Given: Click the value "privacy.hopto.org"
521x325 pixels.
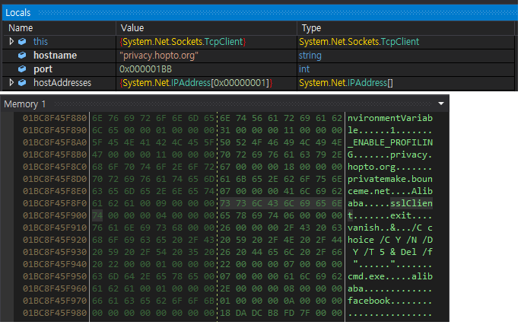Looking at the screenshot, I should click(159, 56).
